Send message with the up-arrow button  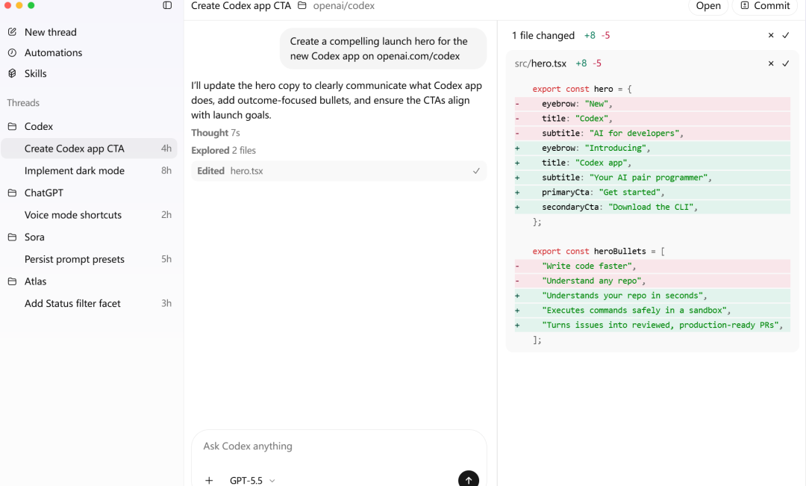[468, 479]
